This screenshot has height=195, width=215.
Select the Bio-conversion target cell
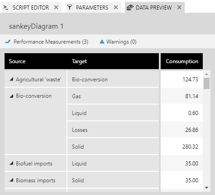click(x=113, y=79)
